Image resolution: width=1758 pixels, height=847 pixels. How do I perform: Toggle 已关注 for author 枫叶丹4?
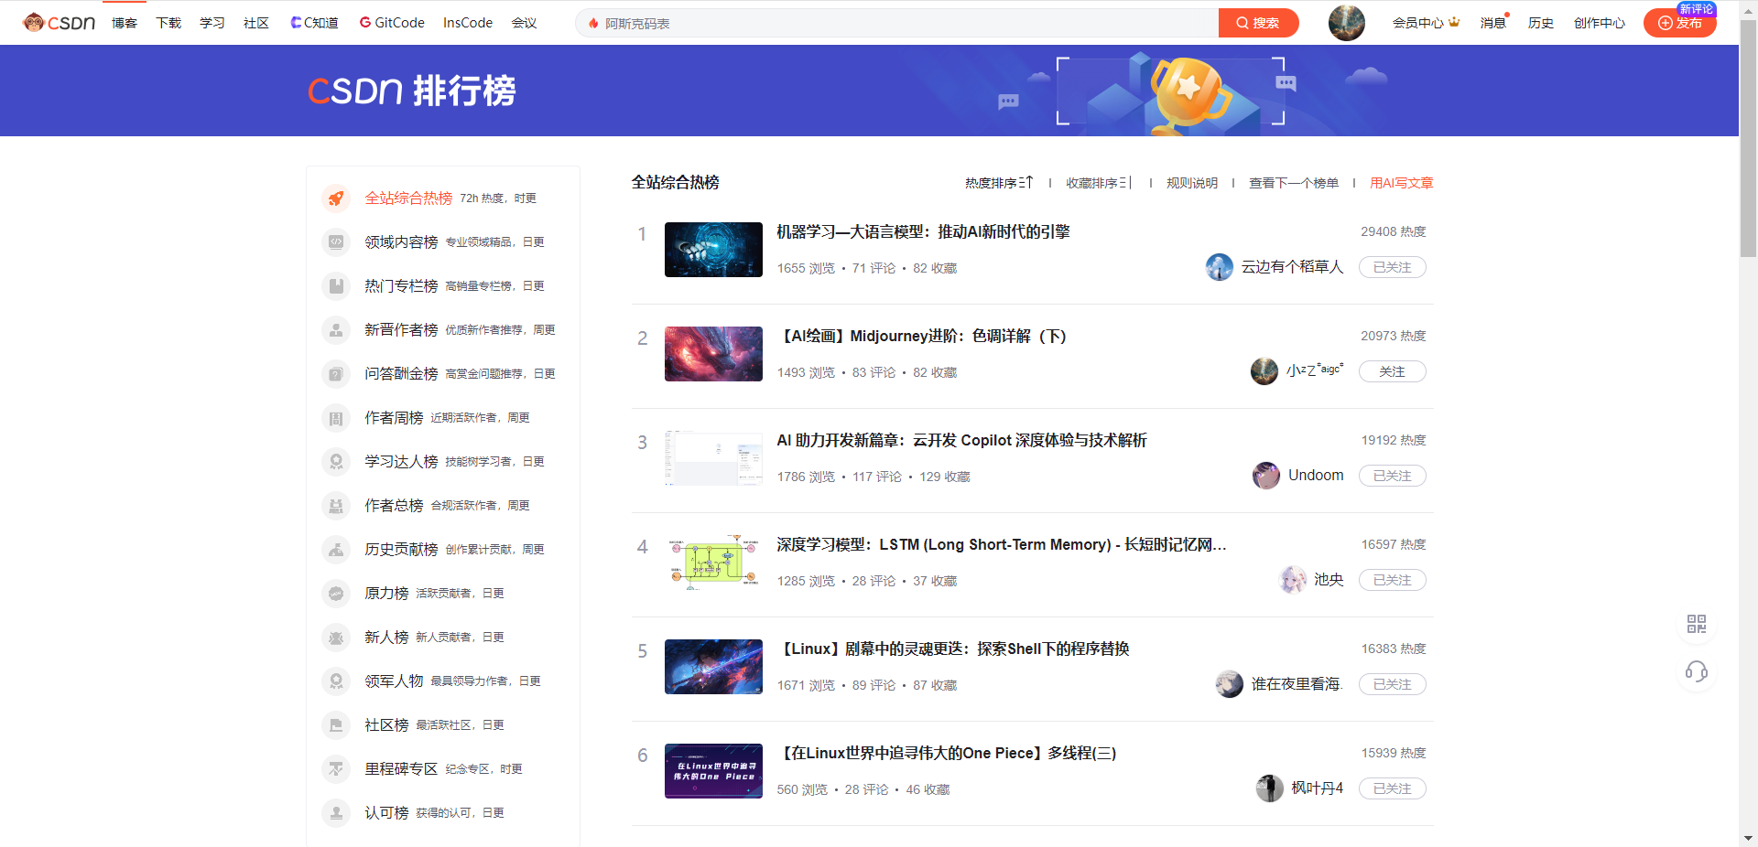[x=1392, y=788]
